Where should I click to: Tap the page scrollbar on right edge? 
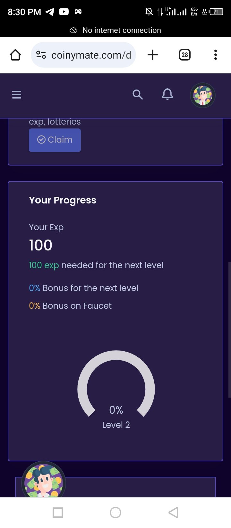click(x=229, y=330)
